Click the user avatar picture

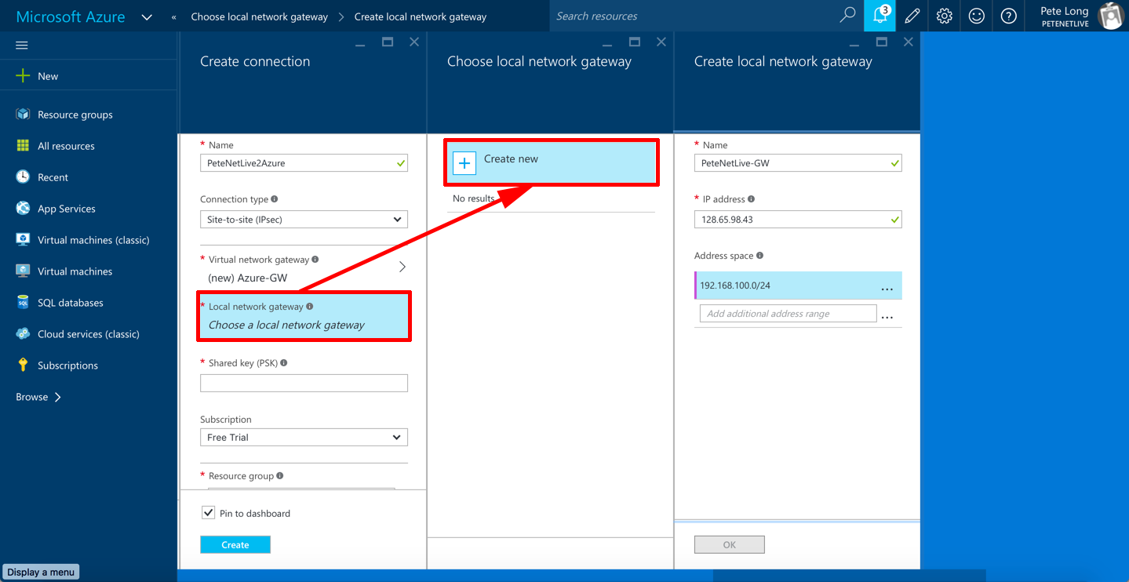(1112, 16)
